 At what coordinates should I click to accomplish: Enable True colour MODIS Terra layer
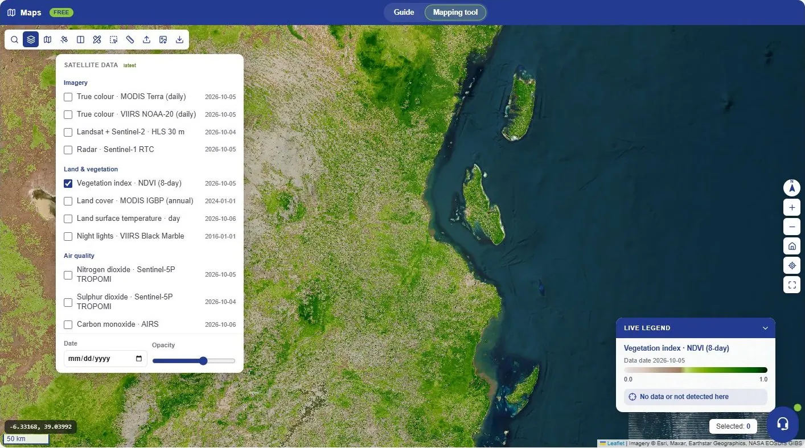pyautogui.click(x=68, y=97)
